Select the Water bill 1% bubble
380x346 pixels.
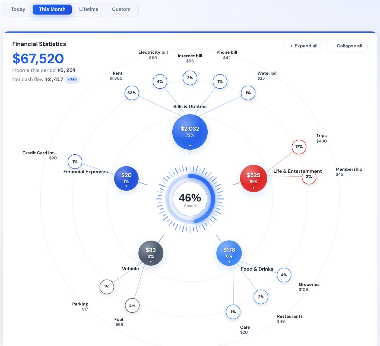pos(248,93)
